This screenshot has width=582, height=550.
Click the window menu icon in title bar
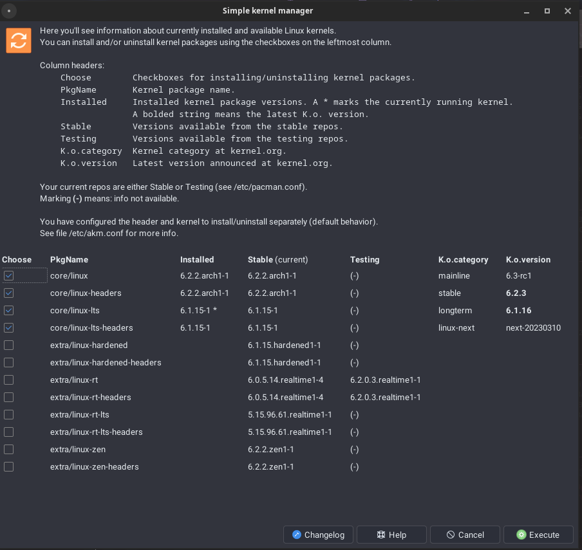[x=8, y=11]
